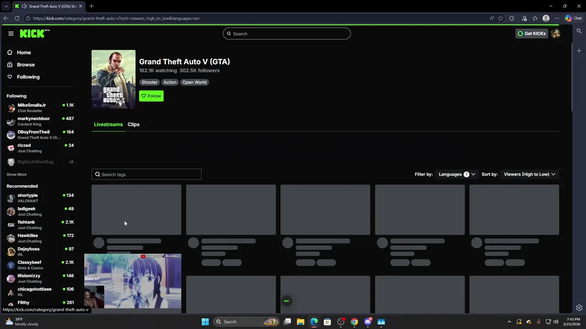Click the Get KICKs button
This screenshot has height=329, width=586.
click(x=532, y=33)
